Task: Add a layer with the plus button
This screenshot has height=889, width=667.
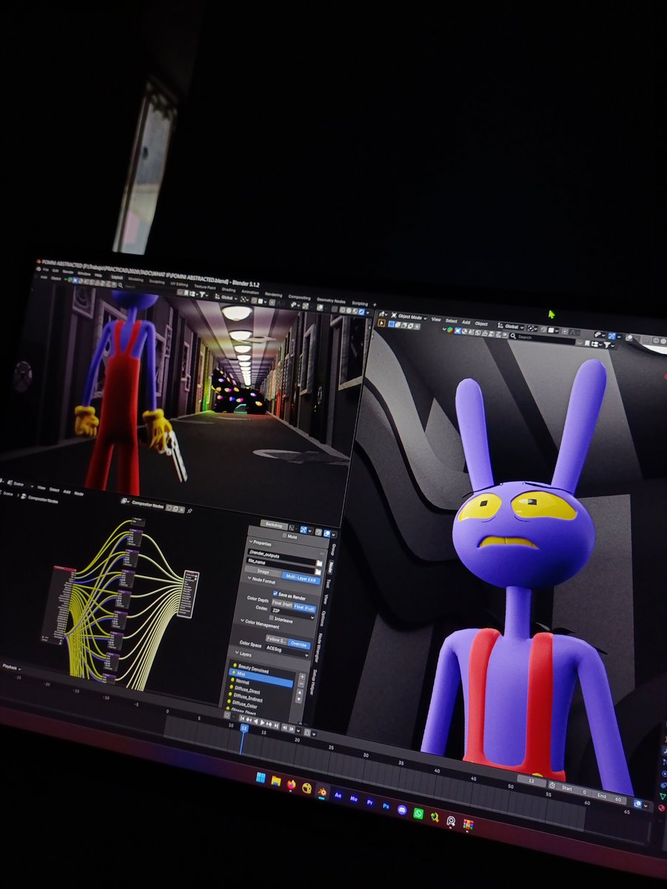Action: (302, 677)
